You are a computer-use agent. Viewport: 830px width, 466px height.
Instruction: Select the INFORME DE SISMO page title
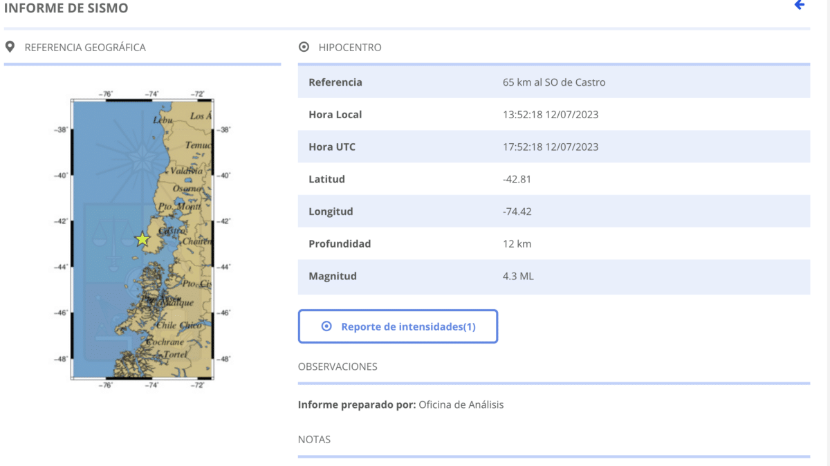pos(66,8)
